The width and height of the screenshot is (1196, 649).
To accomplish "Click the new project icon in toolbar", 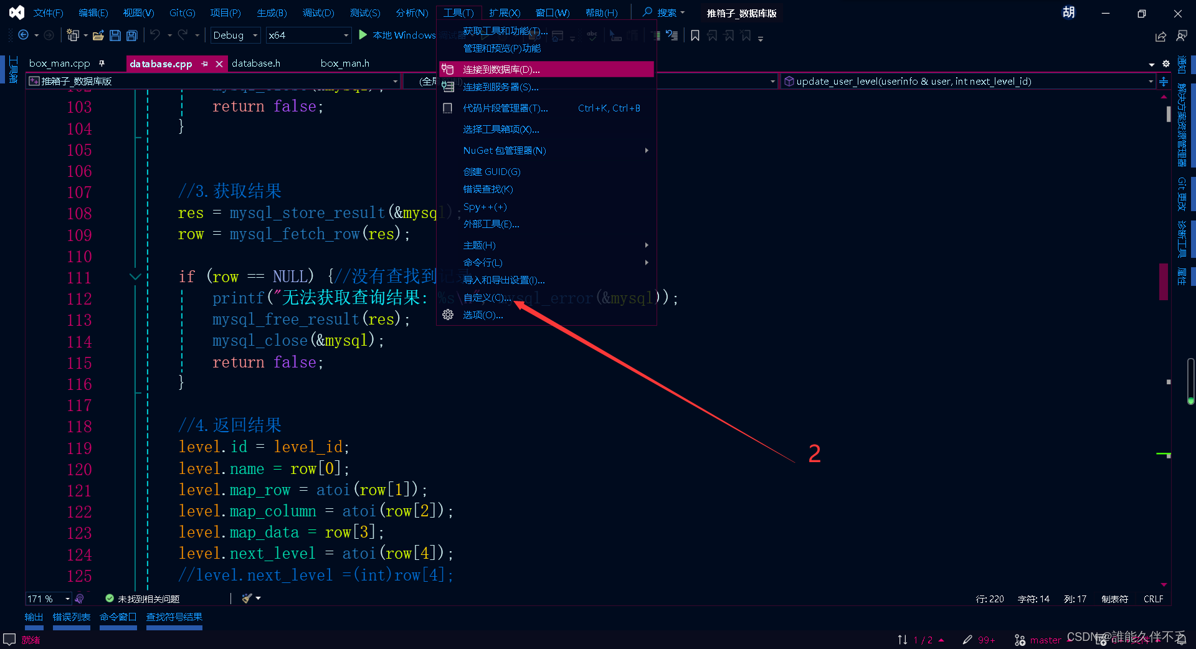I will pos(73,36).
